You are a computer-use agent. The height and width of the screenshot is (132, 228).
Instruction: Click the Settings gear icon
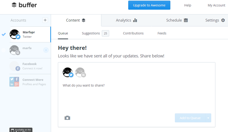pos(223,20)
